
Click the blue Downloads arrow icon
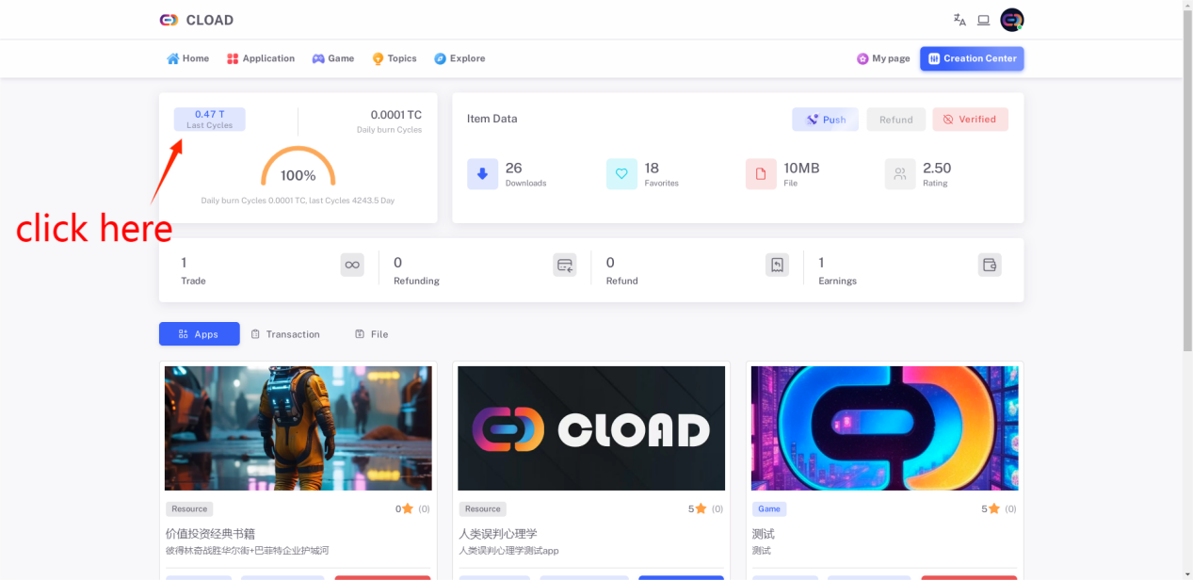point(482,173)
